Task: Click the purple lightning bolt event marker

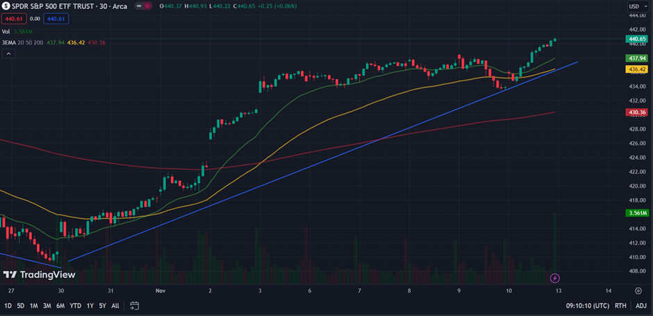Action: pos(555,279)
